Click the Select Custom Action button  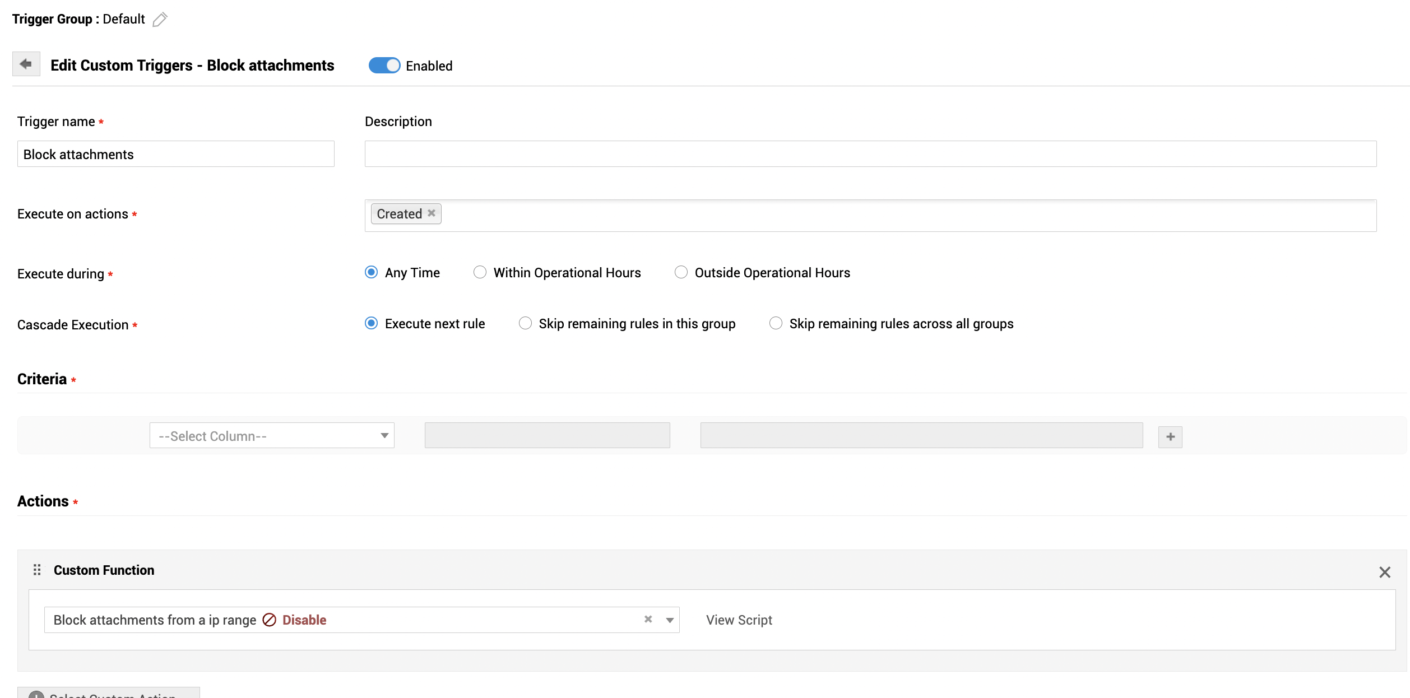(109, 694)
